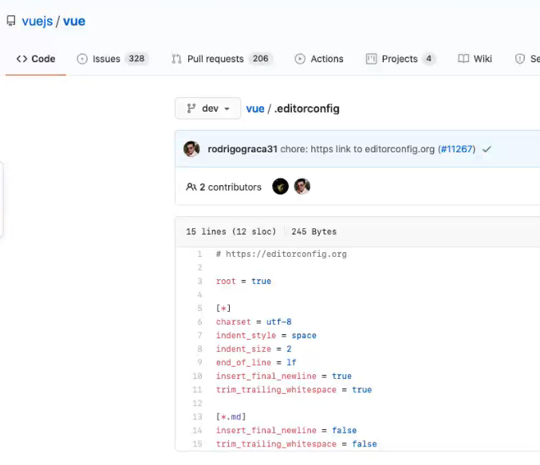
Task: Click trim_trailing_whitespace = false line
Action: [x=297, y=444]
